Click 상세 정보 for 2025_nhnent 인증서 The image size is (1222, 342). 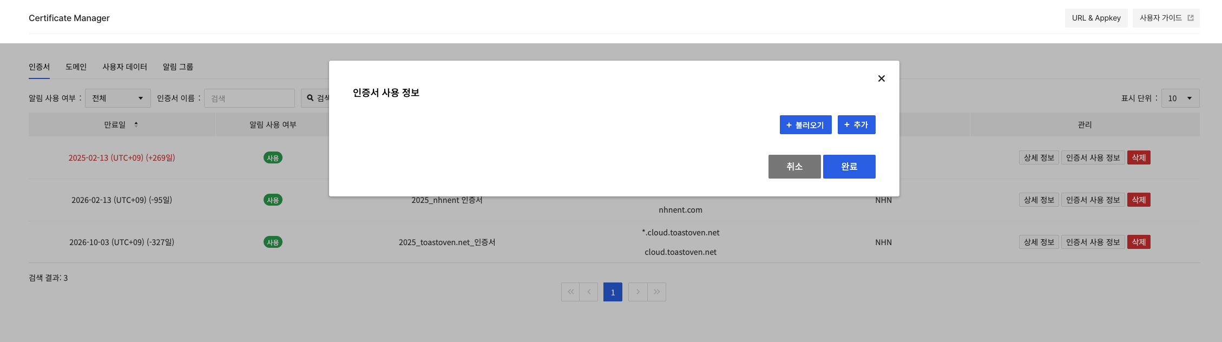pos(1039,200)
